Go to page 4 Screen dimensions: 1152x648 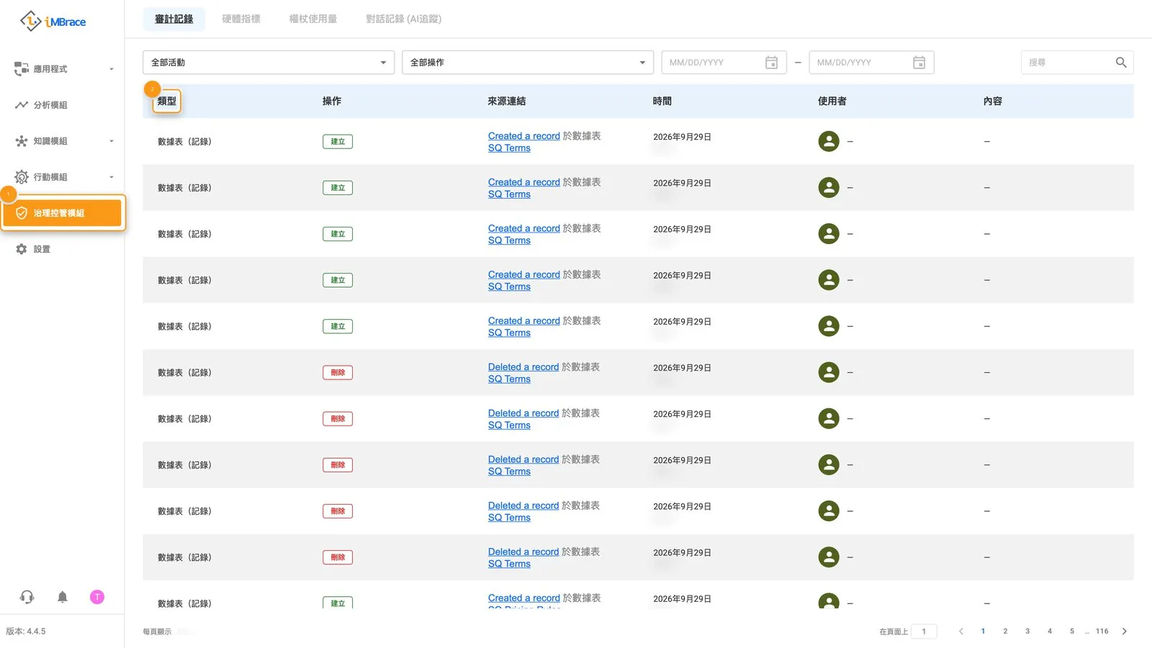(x=1050, y=631)
